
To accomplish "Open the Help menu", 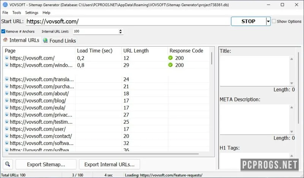I will [46, 13].
